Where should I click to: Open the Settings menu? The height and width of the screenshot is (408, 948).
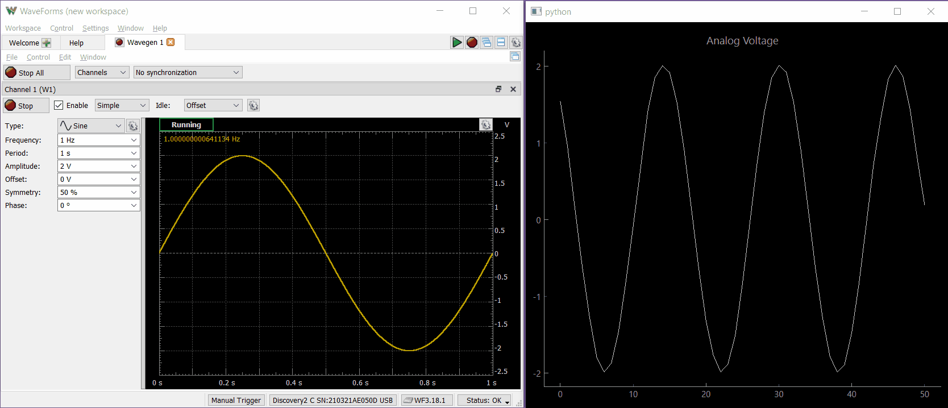pyautogui.click(x=95, y=28)
